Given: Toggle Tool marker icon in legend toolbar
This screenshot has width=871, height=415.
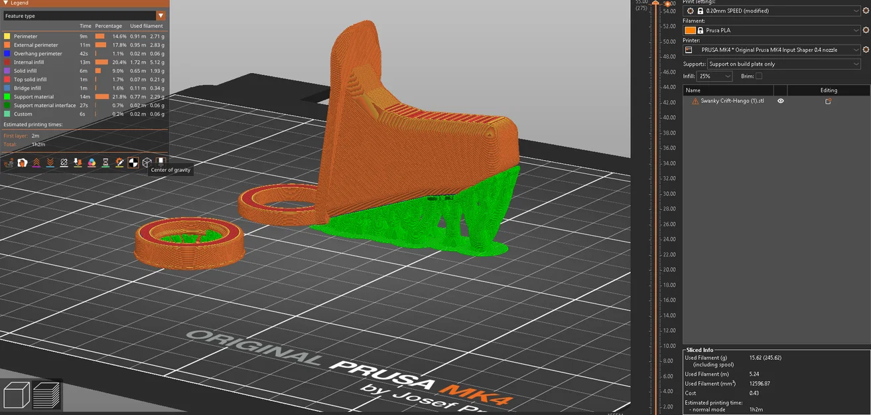Looking at the screenshot, I should 161,163.
